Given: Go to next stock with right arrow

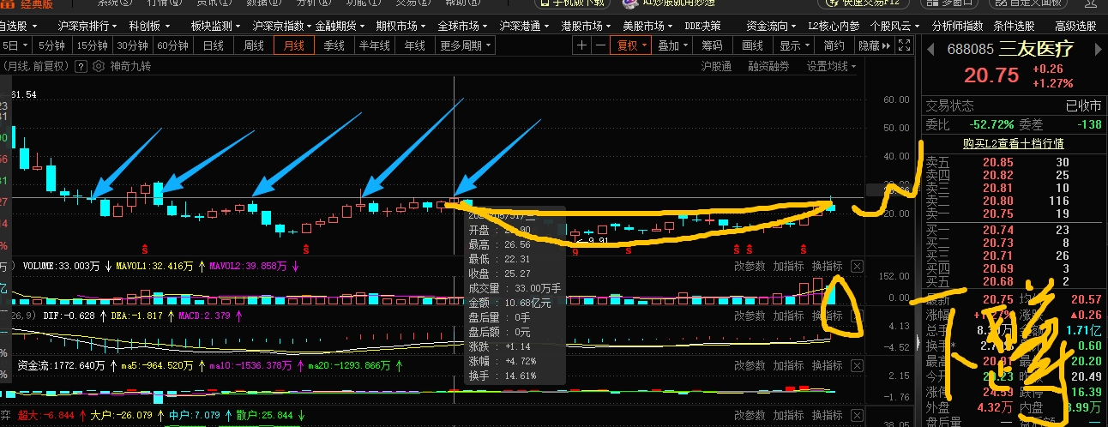Looking at the screenshot, I should [x=1099, y=48].
